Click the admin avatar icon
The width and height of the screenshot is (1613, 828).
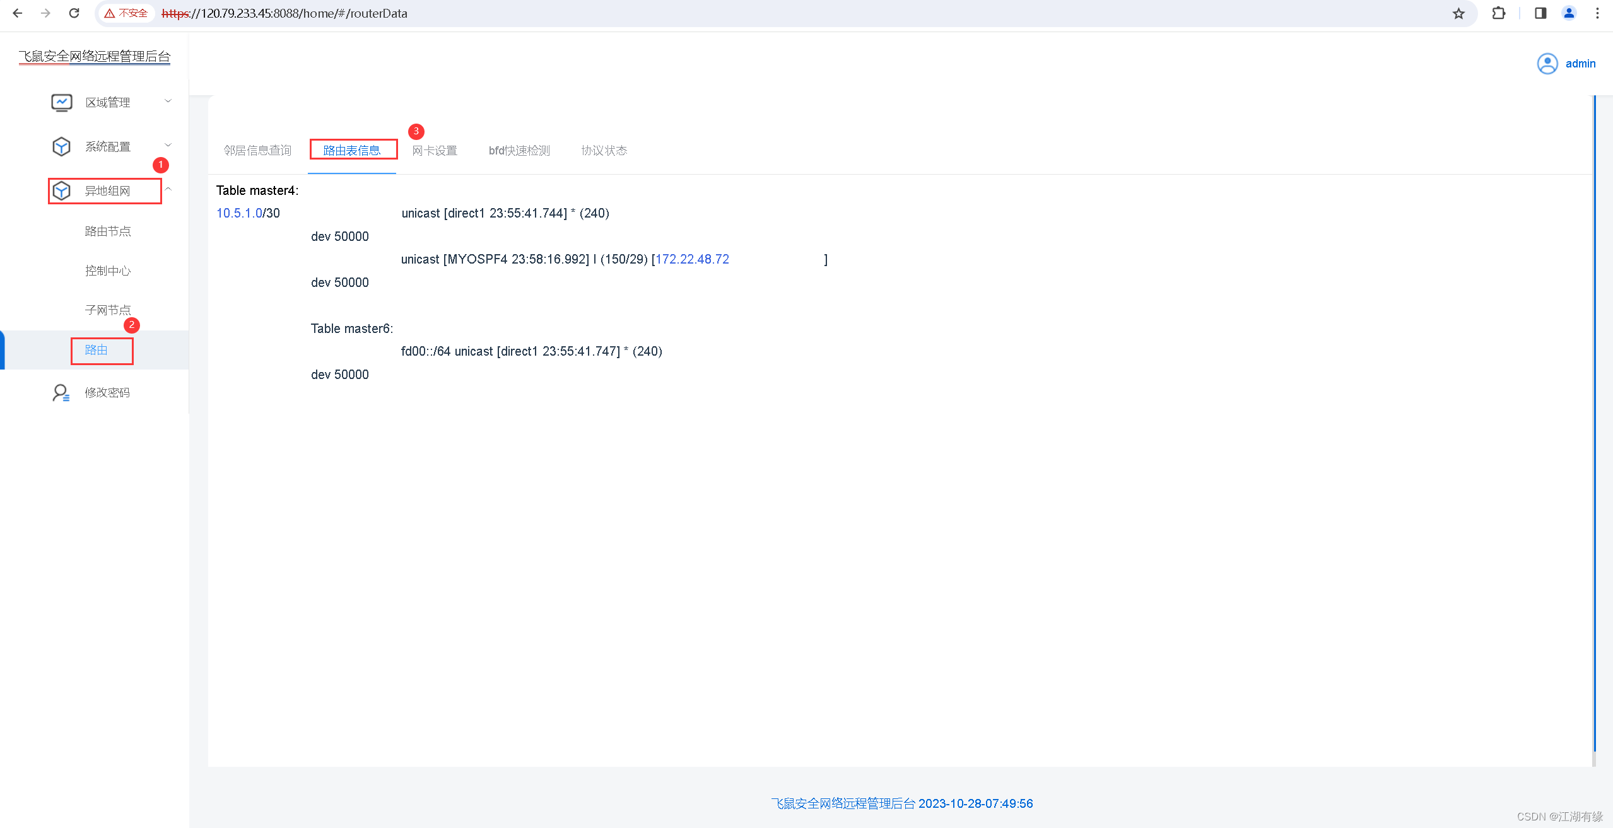coord(1547,64)
